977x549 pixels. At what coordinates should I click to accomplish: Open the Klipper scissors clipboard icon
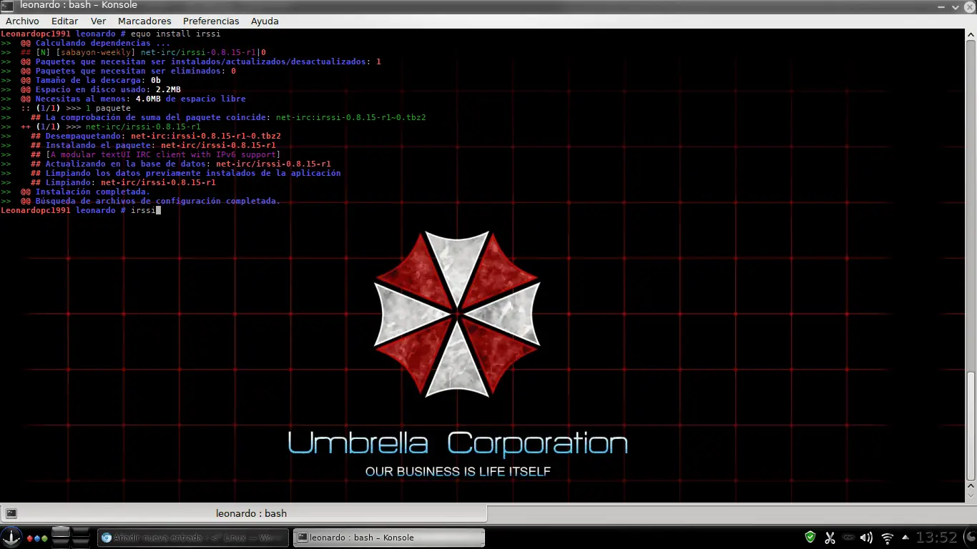(x=830, y=538)
